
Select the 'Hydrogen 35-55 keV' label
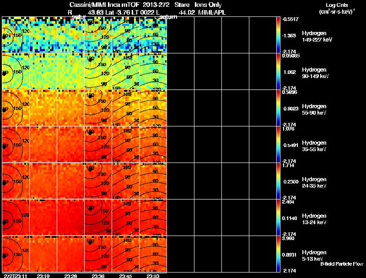pyautogui.click(x=314, y=146)
